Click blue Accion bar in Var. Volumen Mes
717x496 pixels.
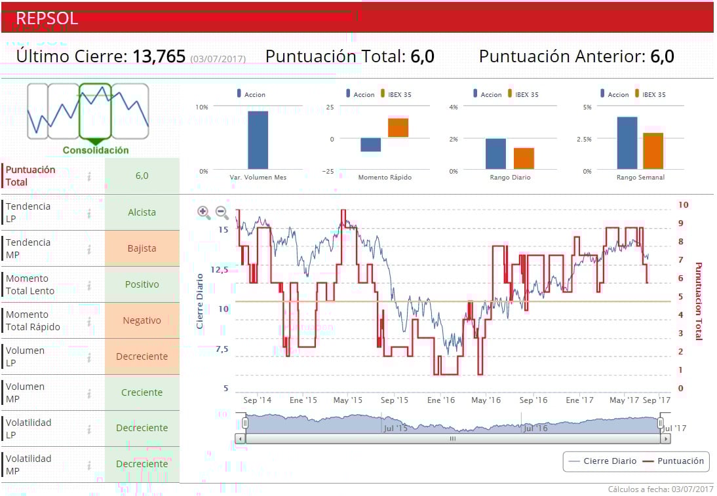[258, 140]
